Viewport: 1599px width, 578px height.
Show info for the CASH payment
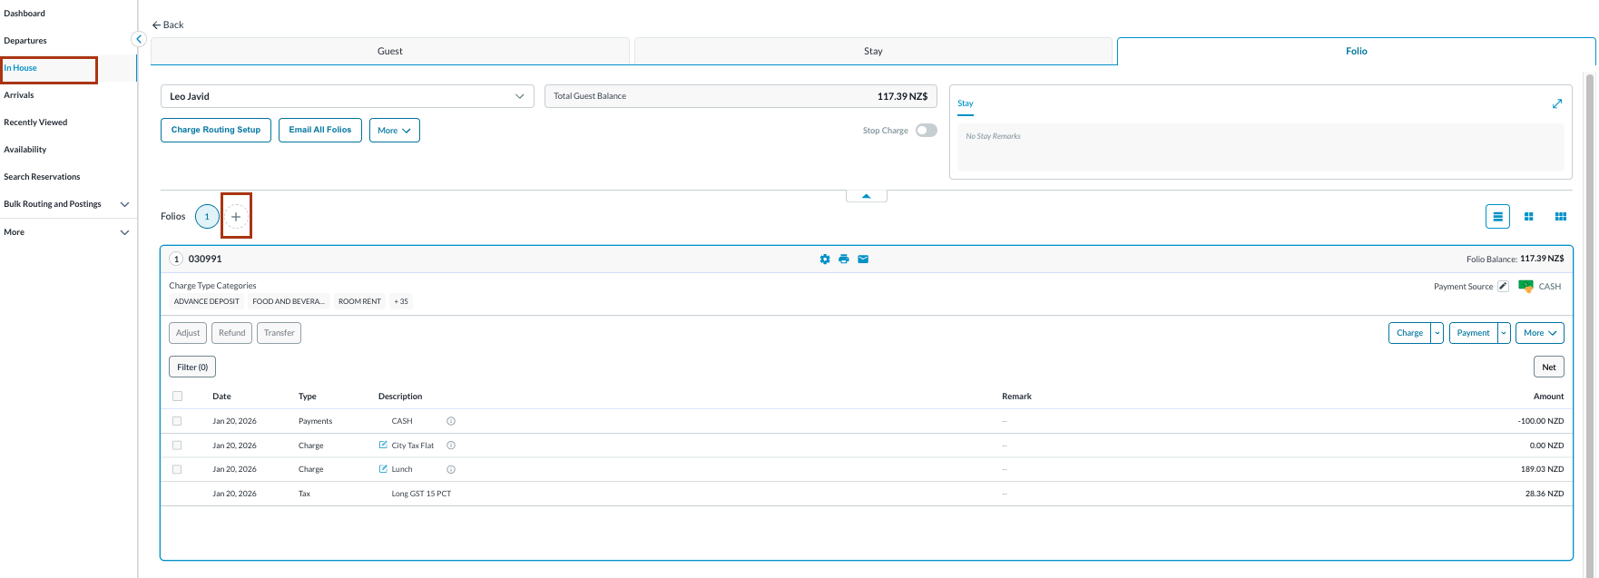[x=451, y=421]
